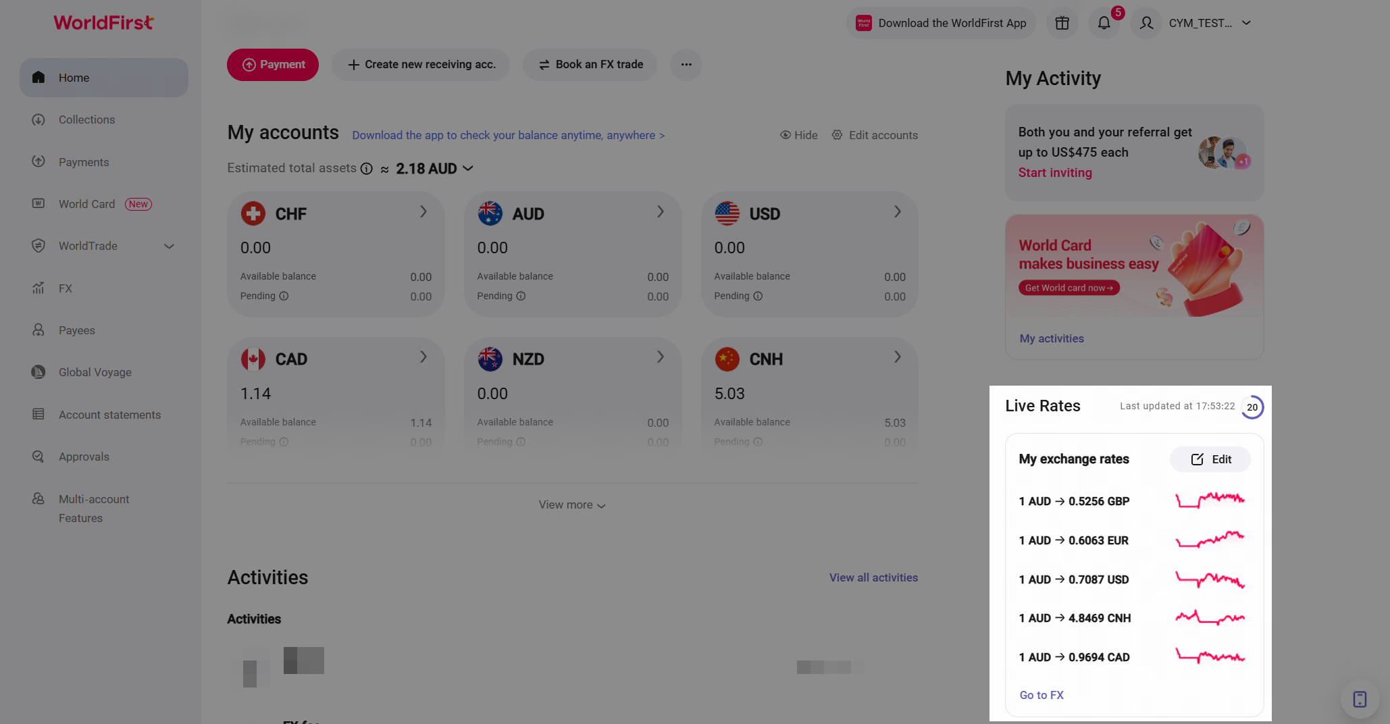Click the Live Rates refresh countdown circle
This screenshot has width=1390, height=724.
[1252, 407]
